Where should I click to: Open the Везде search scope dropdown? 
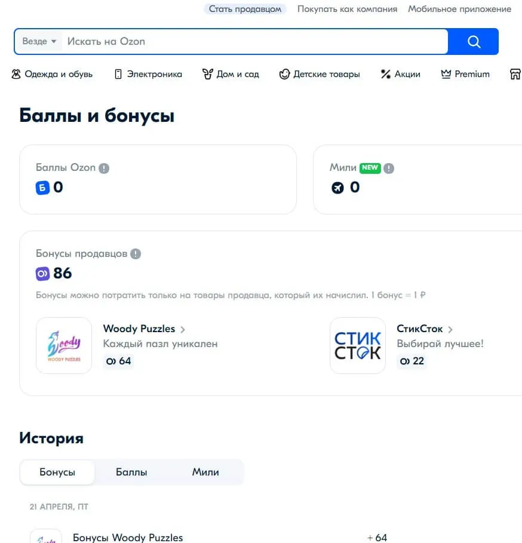click(x=38, y=41)
